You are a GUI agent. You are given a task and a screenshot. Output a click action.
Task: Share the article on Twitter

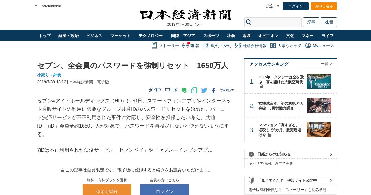[x=204, y=90]
